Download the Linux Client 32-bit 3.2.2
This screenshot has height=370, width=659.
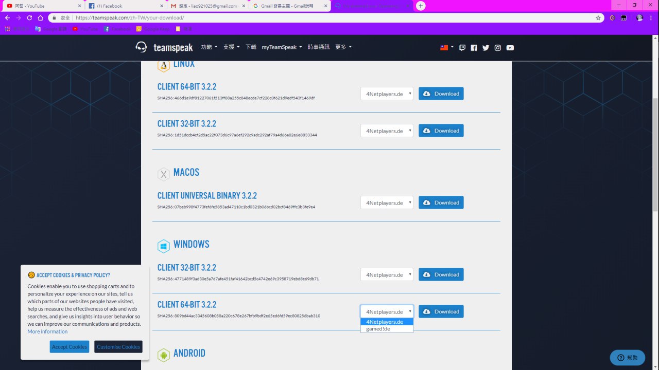(x=441, y=131)
